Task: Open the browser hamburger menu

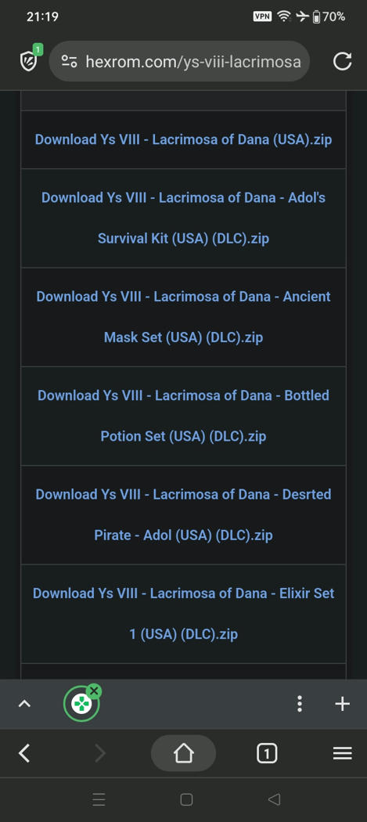Action: tap(343, 753)
